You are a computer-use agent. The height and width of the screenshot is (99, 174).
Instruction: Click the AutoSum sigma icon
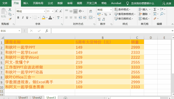155,9
